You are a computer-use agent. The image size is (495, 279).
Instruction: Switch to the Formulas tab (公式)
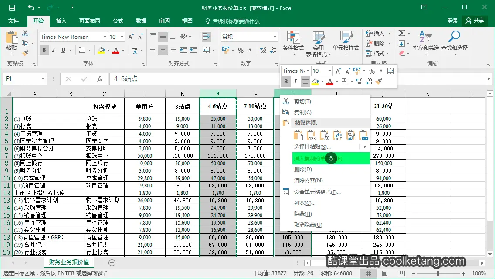click(x=118, y=21)
